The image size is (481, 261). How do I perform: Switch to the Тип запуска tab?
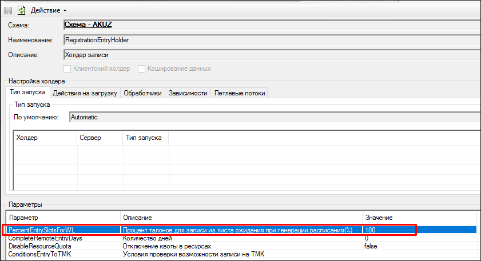[26, 93]
